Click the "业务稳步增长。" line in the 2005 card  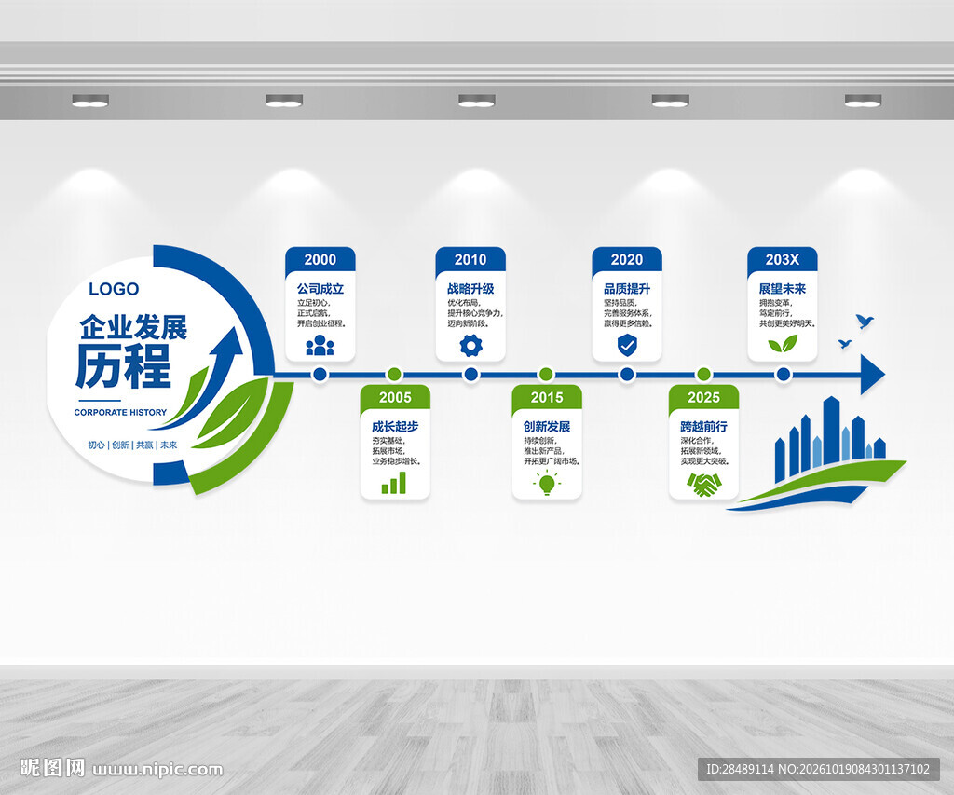click(396, 460)
